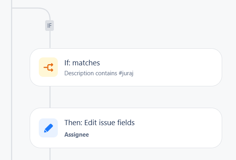The width and height of the screenshot is (236, 160).
Task: Click the blue pencil edit icon
Action: click(48, 128)
